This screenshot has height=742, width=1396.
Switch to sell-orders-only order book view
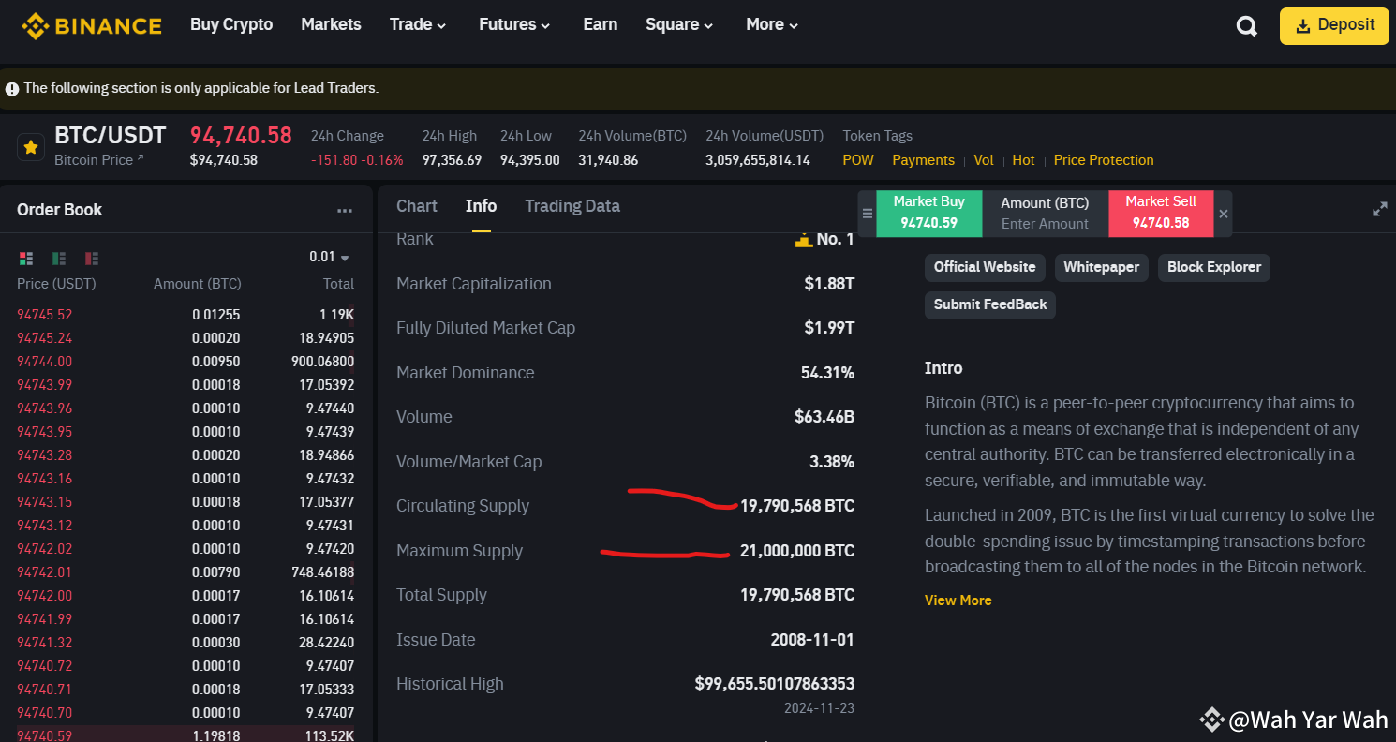tap(91, 258)
